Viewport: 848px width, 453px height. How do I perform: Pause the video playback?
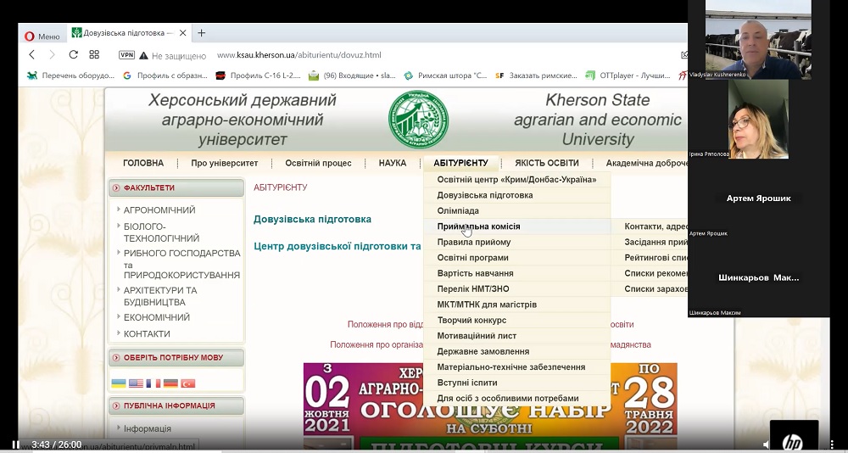point(15,445)
